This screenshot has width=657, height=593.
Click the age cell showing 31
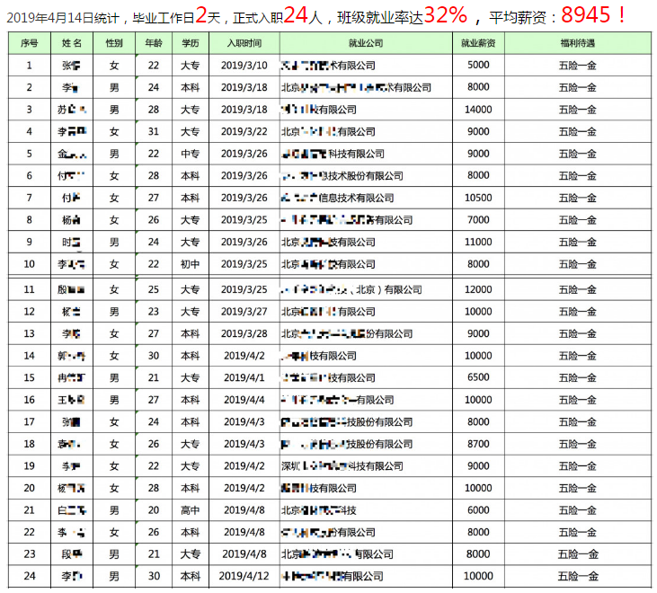coord(153,131)
